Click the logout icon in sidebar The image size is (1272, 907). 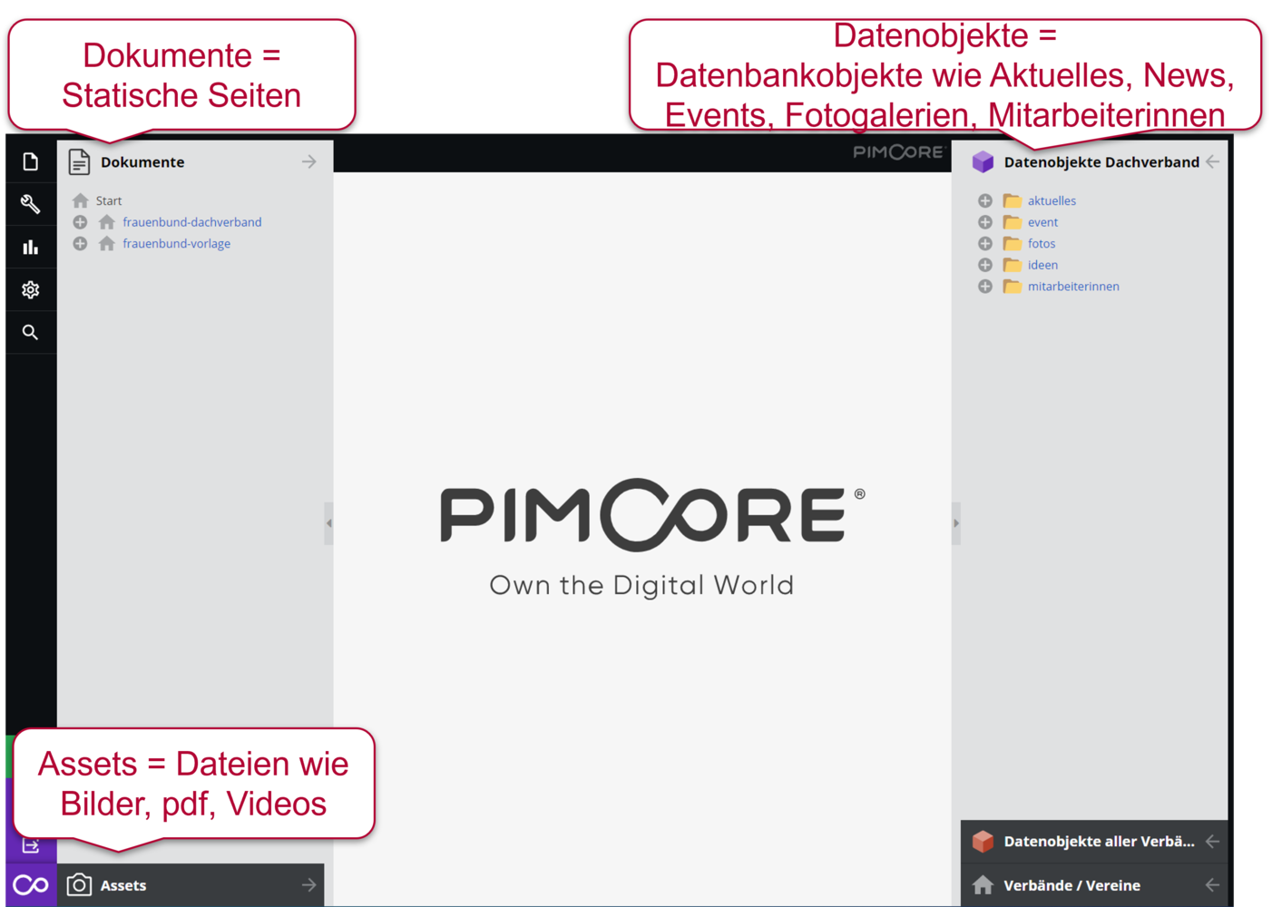click(x=30, y=846)
